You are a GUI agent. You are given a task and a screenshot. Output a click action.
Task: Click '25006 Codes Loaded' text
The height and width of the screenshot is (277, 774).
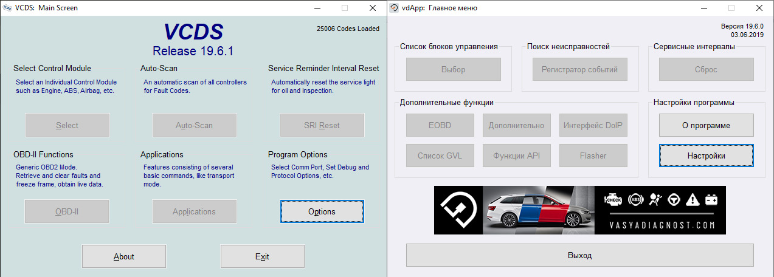tap(348, 29)
